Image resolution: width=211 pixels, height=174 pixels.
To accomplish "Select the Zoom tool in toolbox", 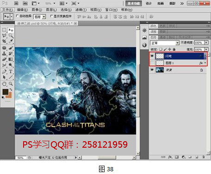I will 11,84.
